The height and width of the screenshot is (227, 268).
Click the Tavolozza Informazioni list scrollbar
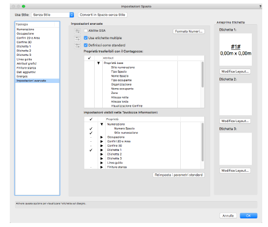click(203, 142)
